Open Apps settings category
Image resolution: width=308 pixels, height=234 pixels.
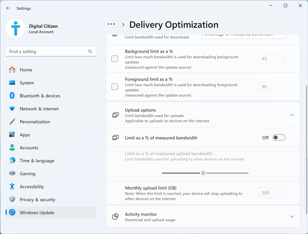click(51, 135)
